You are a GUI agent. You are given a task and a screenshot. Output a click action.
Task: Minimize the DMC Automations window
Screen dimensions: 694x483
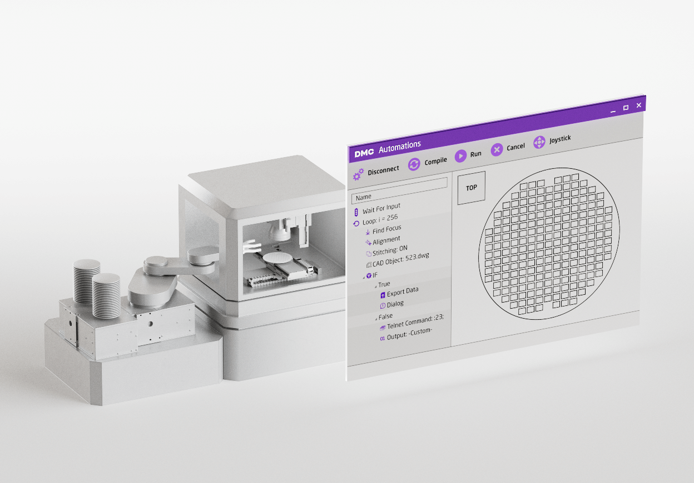[x=613, y=112]
